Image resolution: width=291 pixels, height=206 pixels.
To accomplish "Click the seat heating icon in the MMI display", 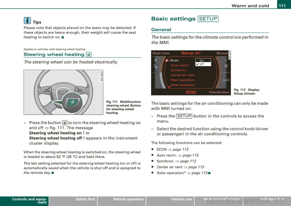I will coord(156,66).
